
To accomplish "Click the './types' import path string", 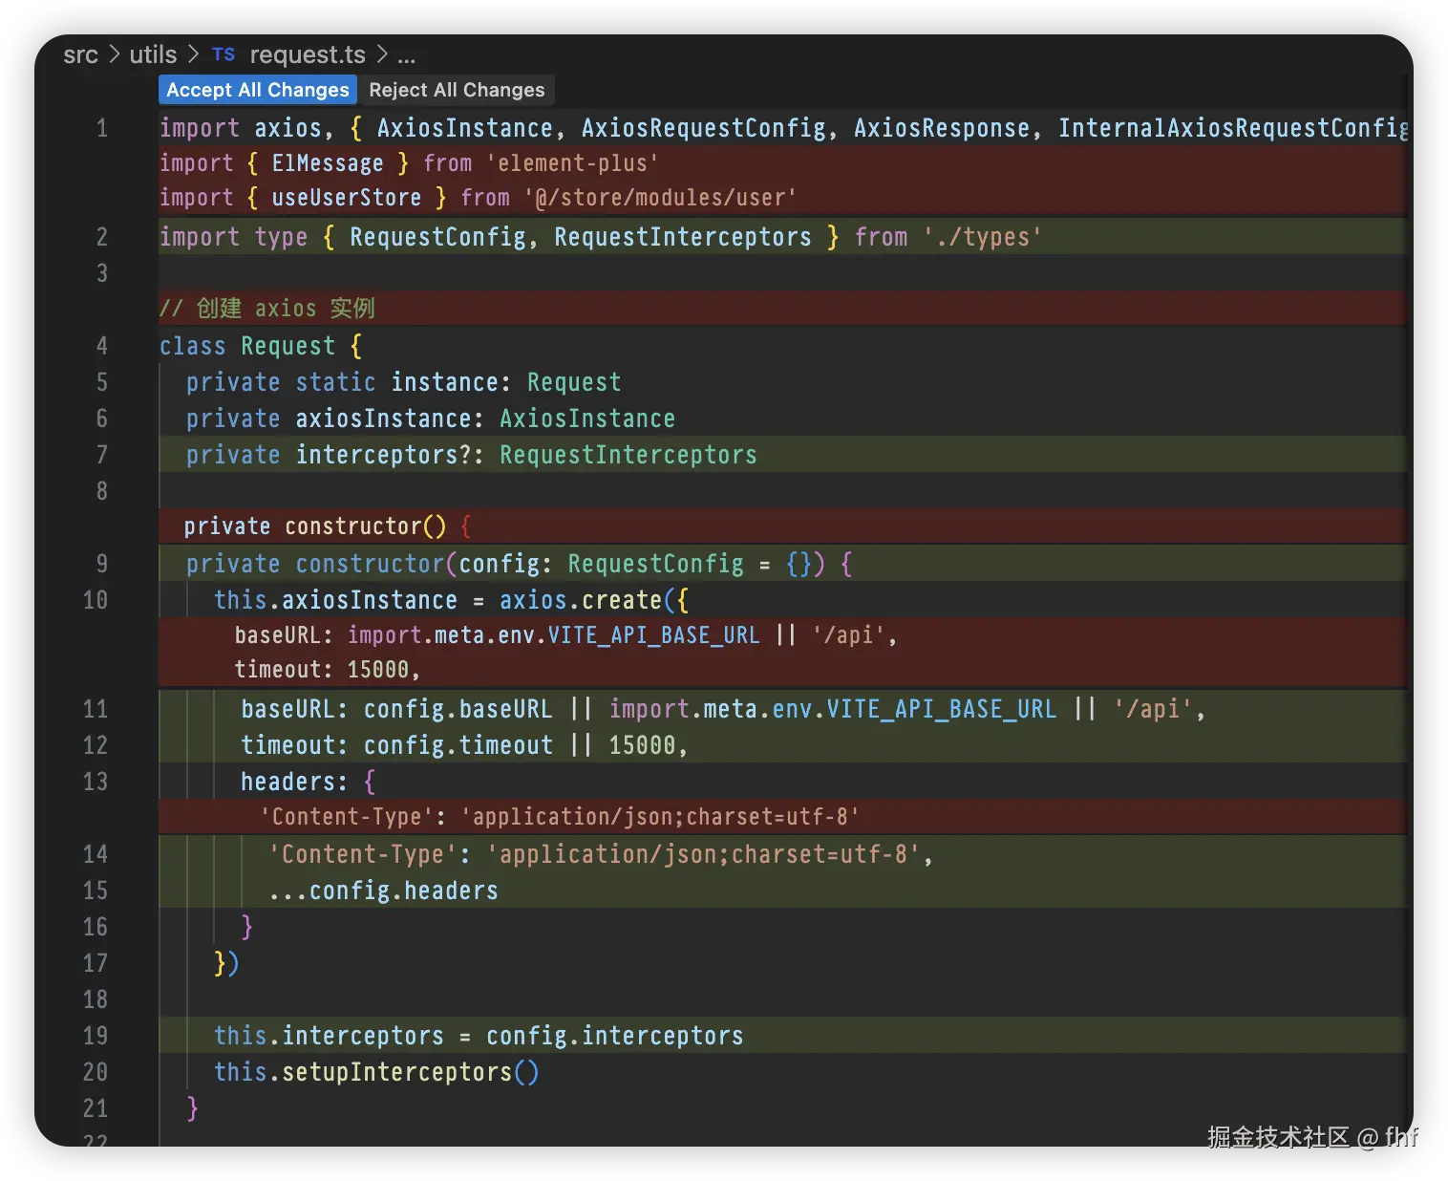I will click(982, 237).
